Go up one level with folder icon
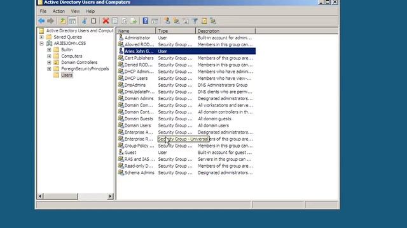The width and height of the screenshot is (407, 228). (63, 21)
